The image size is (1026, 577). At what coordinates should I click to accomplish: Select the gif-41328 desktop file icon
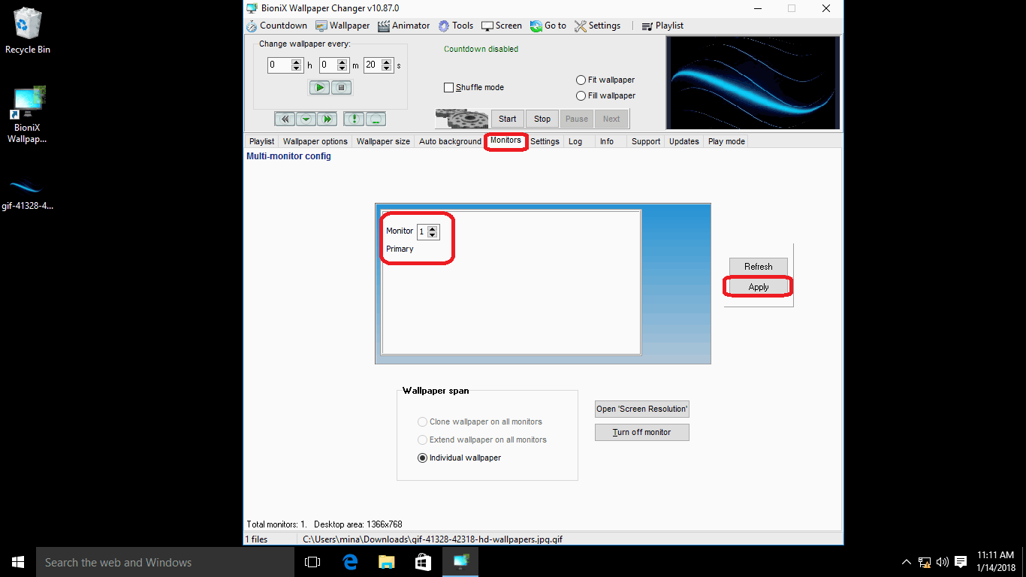(28, 194)
